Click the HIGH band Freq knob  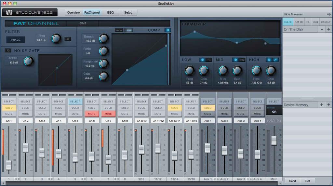point(257,71)
